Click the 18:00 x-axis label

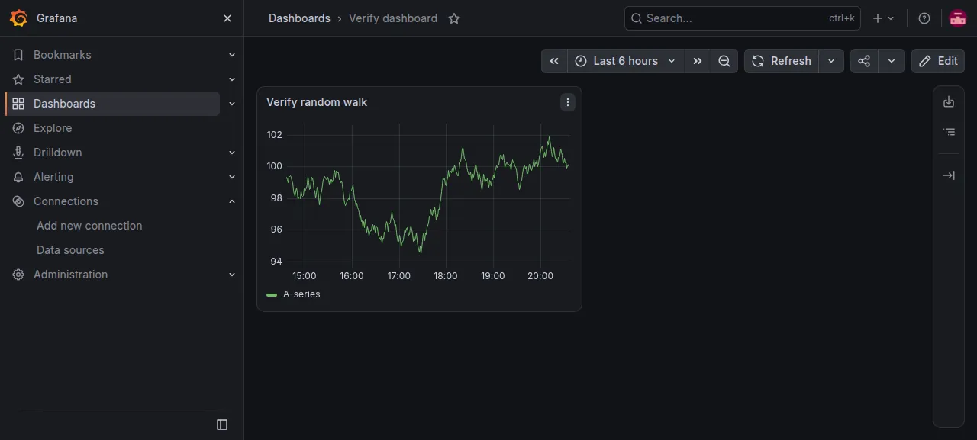446,276
